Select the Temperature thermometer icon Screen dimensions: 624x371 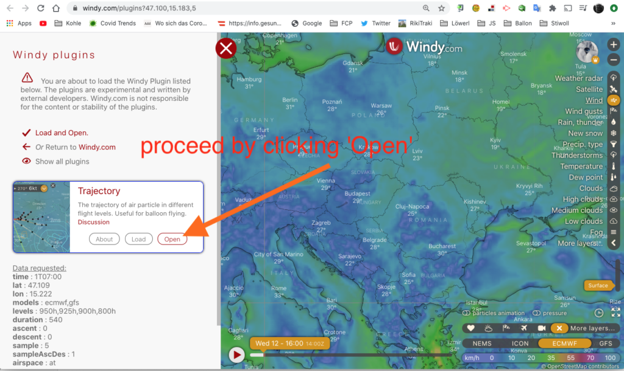614,166
